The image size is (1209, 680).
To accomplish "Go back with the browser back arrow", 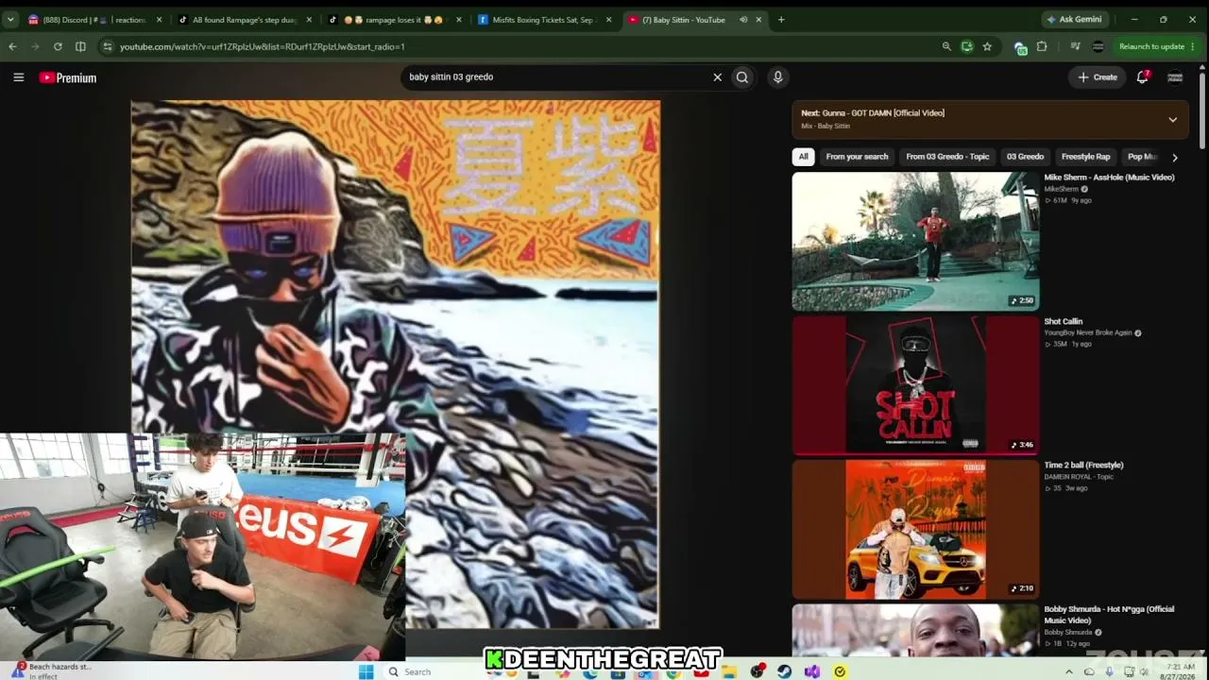I will 12,46.
